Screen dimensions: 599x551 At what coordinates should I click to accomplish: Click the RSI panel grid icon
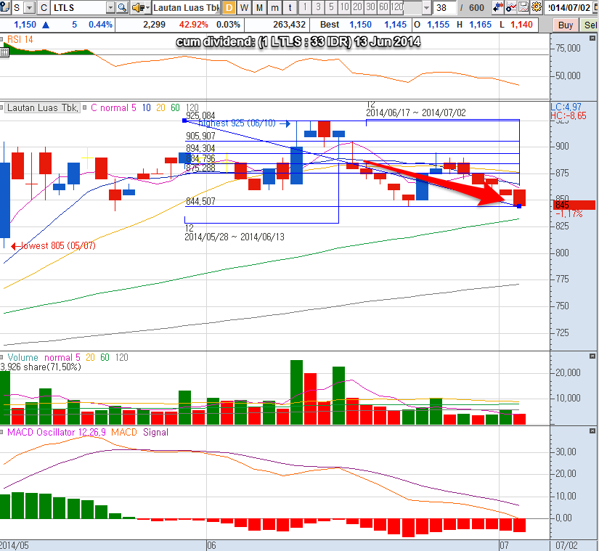point(4,52)
